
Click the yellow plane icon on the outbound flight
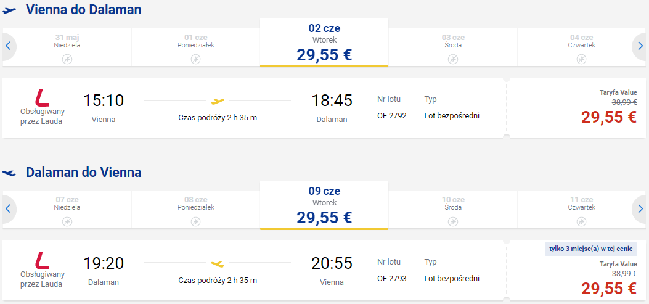tap(218, 101)
